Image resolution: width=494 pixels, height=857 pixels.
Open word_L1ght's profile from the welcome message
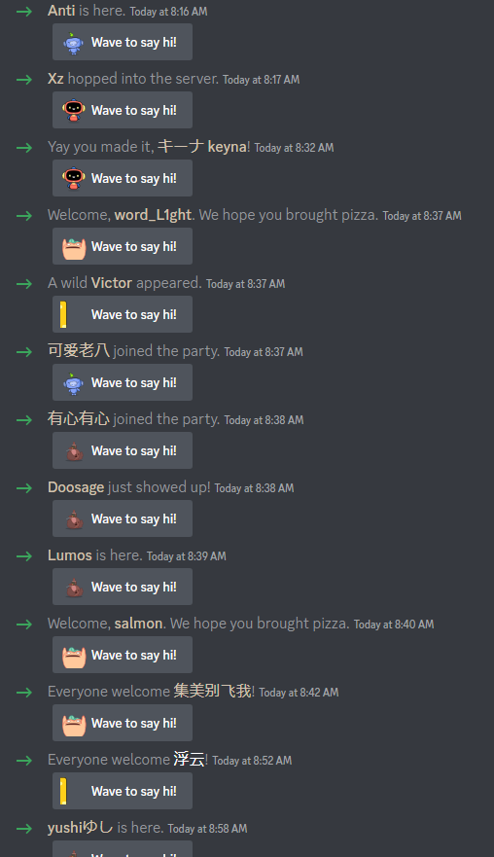(x=153, y=215)
